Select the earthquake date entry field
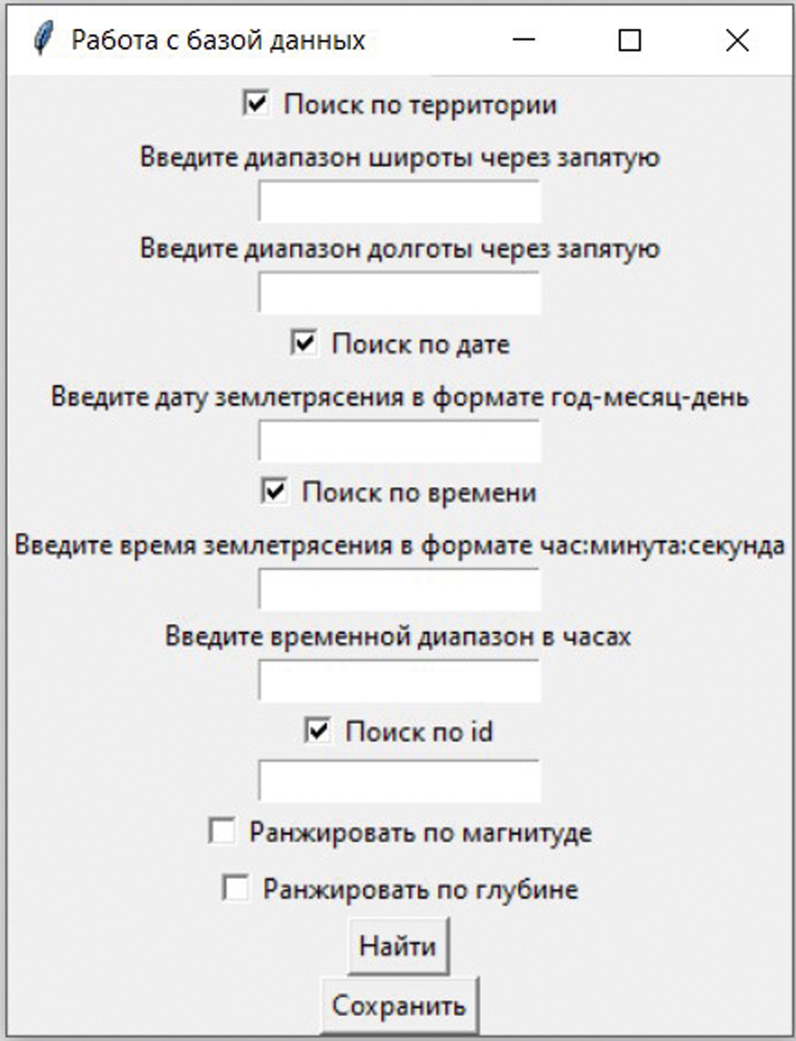Viewport: 796px width, 1041px height. 399,441
